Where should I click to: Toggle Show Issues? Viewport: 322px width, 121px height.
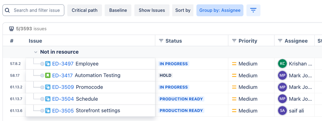[152, 10]
